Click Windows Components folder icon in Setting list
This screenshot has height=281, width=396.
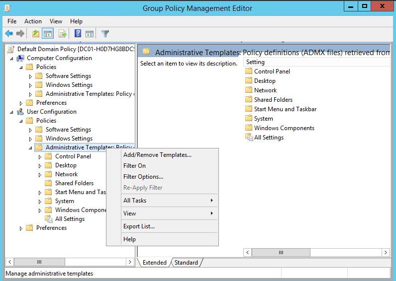coord(249,128)
